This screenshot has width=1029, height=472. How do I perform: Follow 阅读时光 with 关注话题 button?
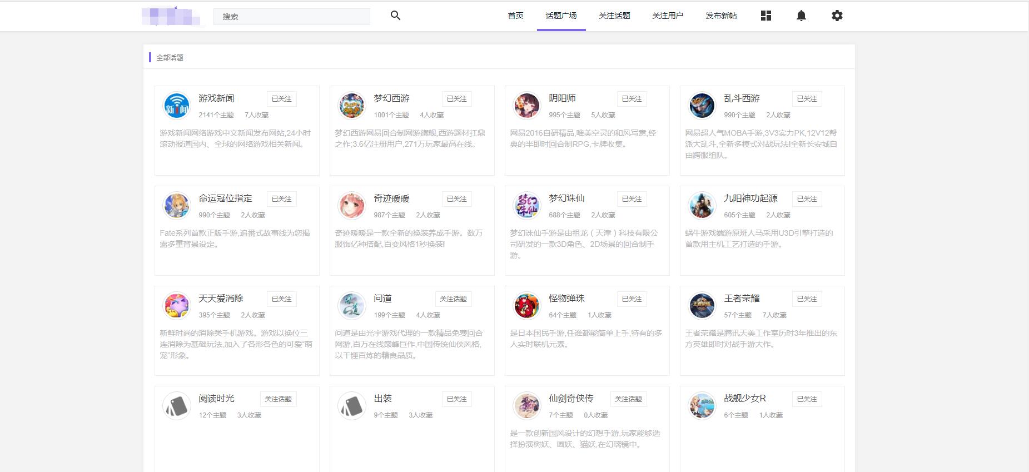[x=278, y=399]
